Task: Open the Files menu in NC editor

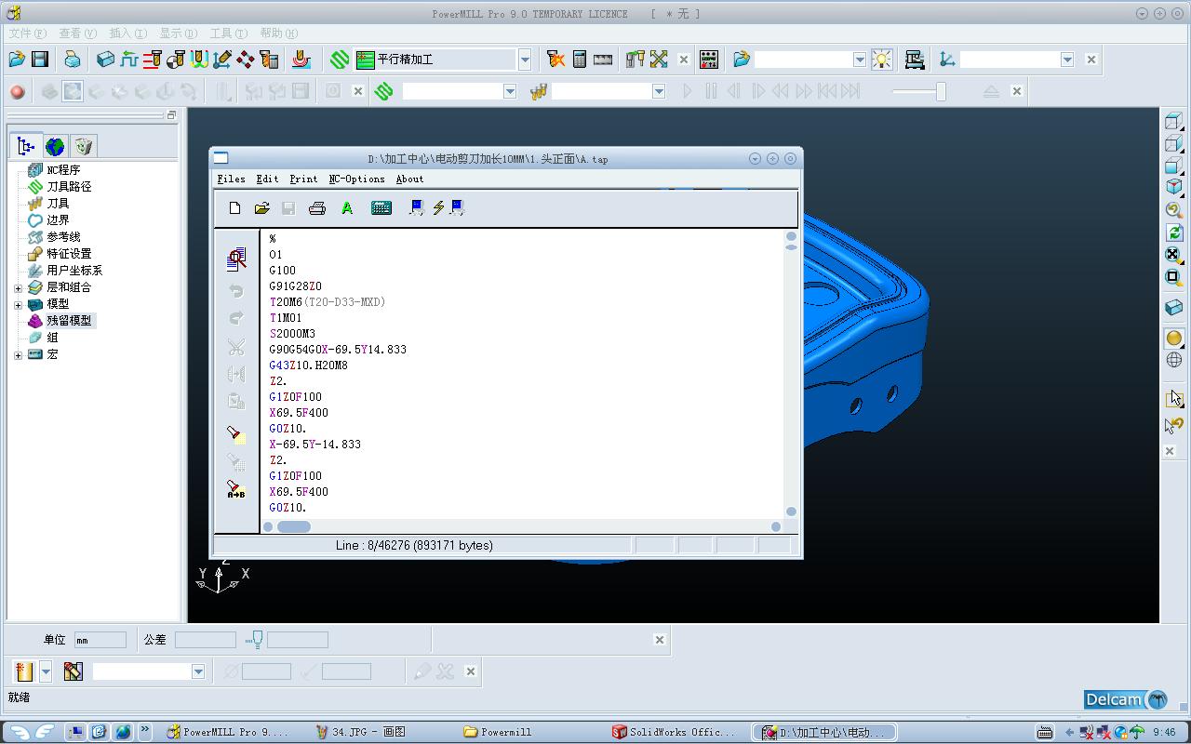Action: [x=231, y=179]
